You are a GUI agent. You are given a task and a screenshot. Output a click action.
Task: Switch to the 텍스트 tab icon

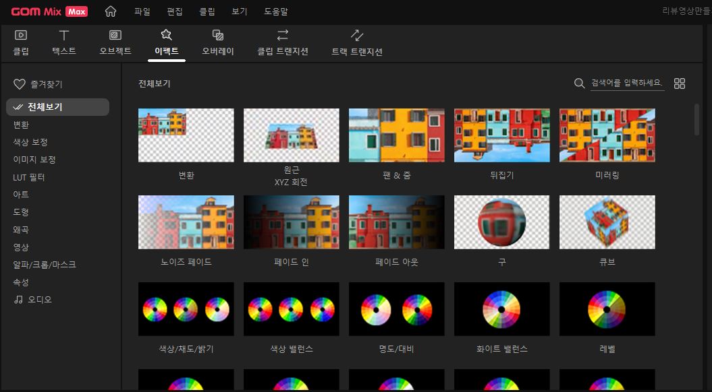tap(64, 35)
